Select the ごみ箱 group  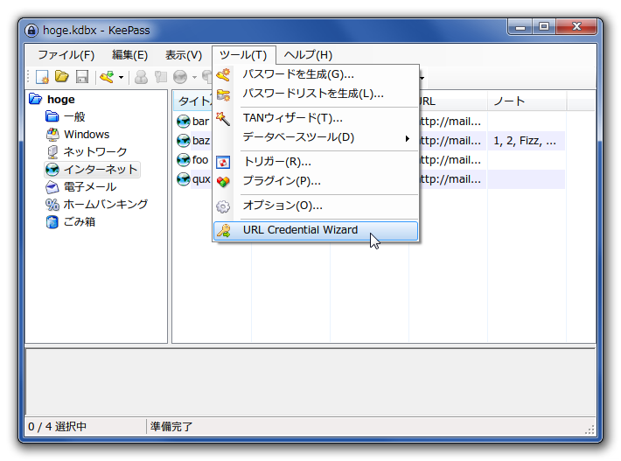click(80, 221)
